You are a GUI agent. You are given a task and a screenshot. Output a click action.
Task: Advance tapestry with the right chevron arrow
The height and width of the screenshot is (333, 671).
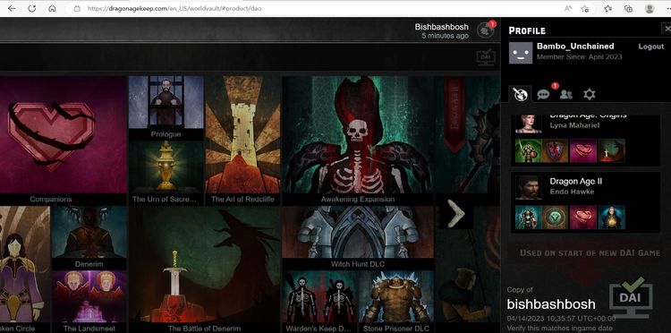click(x=455, y=213)
